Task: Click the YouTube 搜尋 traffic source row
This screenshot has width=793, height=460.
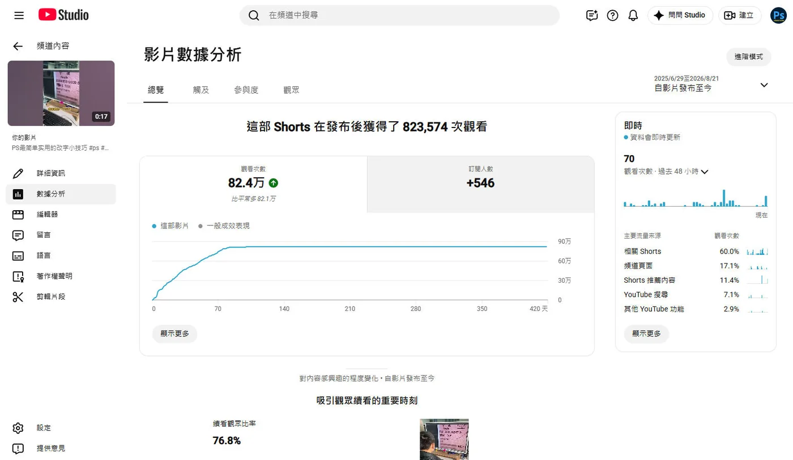Action: [696, 295]
